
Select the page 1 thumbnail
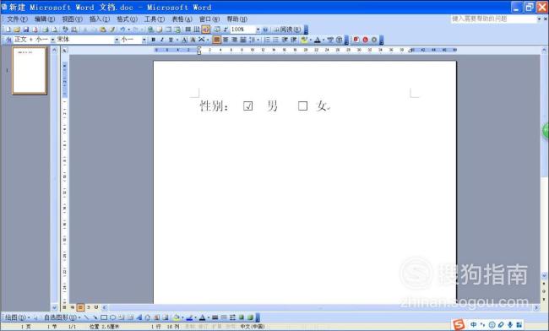pos(30,71)
